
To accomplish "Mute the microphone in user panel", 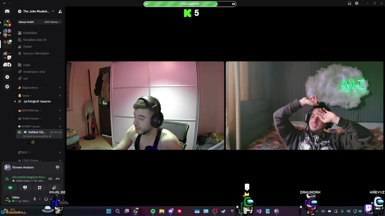I will [35, 199].
